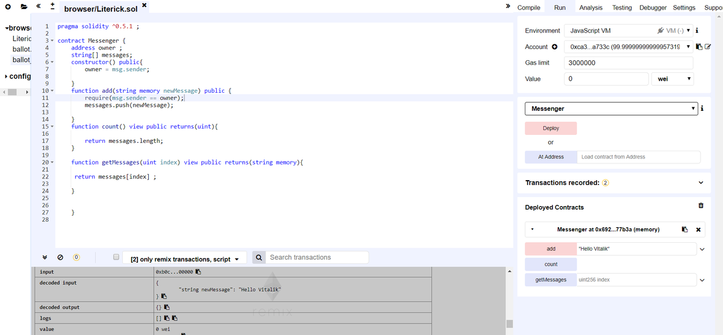This screenshot has height=335, width=723.
Task: Call the add function button
Action: (x=551, y=249)
